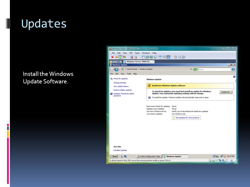Click the blue Help question mark icon
250x187 pixels.
click(234, 77)
